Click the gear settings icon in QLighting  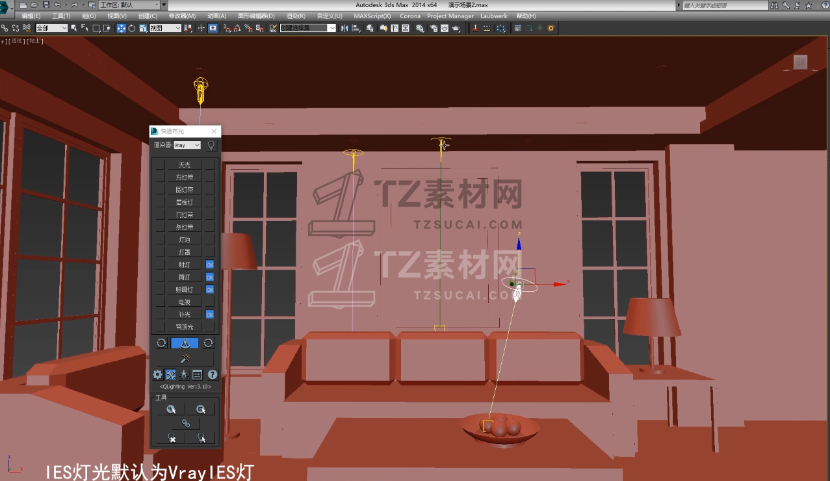[x=157, y=374]
